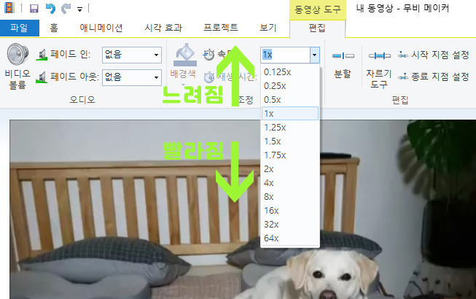Switch to the 시각 효과 tab
The image size is (476, 299).
pyautogui.click(x=163, y=28)
